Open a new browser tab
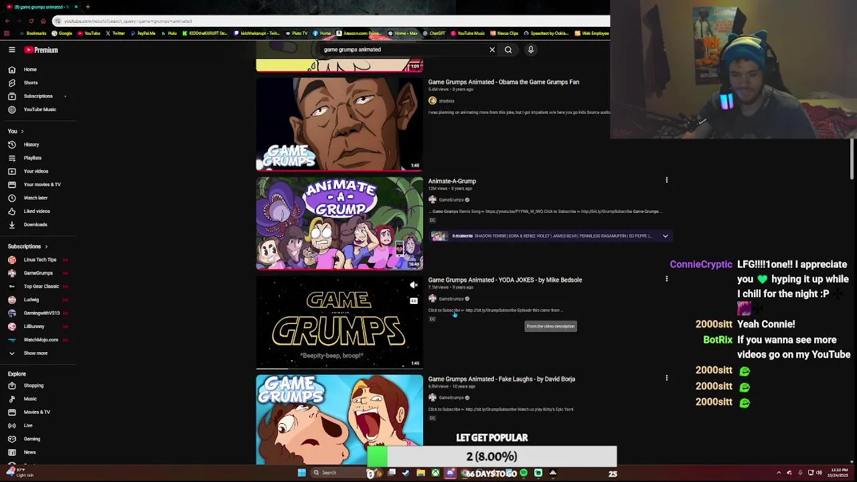 pos(88,7)
